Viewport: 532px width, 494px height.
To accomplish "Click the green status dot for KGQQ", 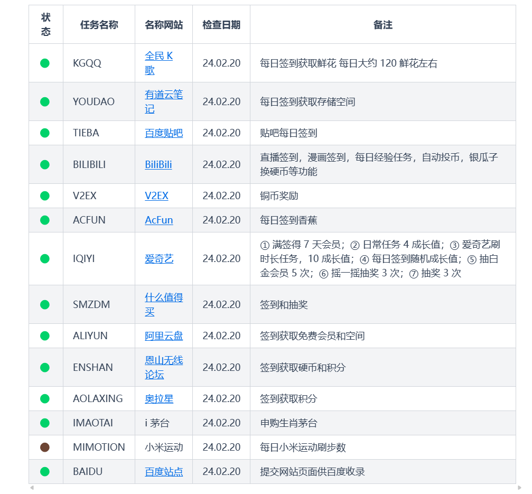I will 45,62.
